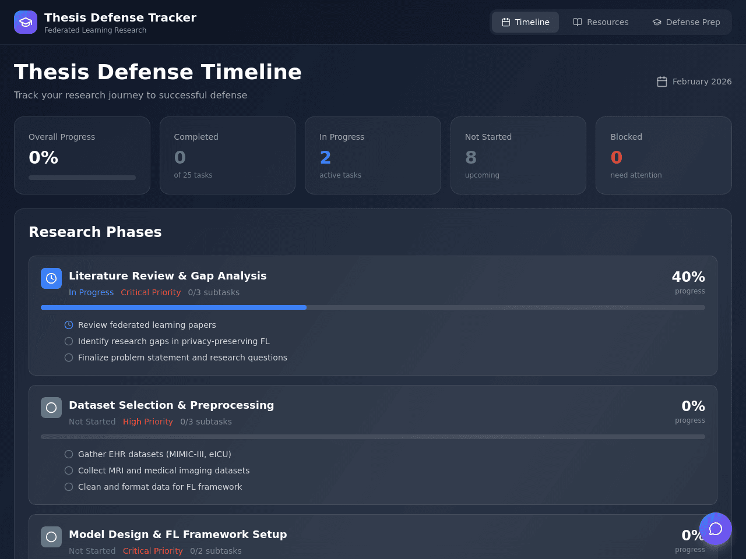
Task: Click the 40% progress value
Action: click(x=688, y=277)
